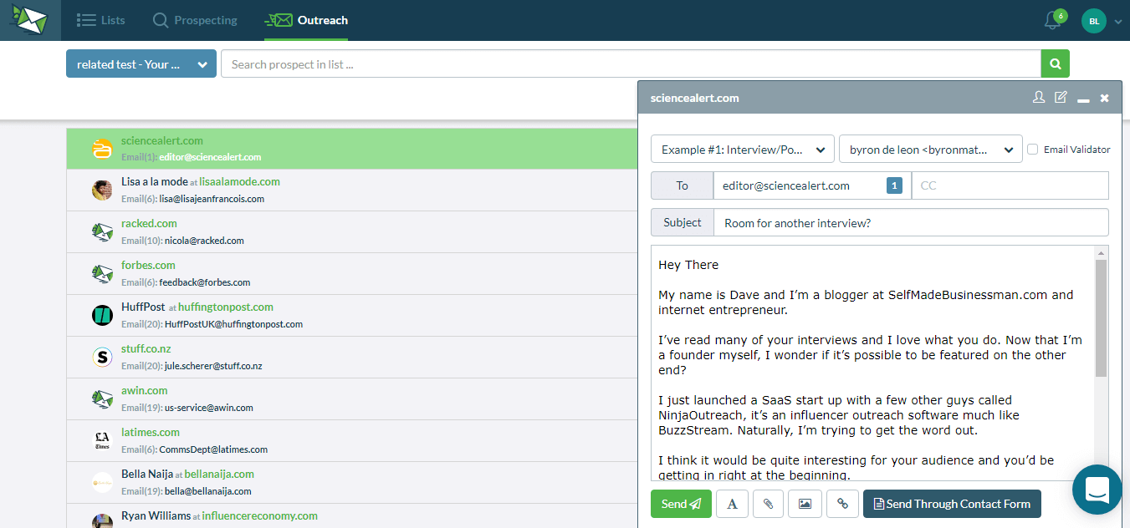This screenshot has width=1130, height=528.
Task: Focus the Search prospect in list field
Action: pos(631,64)
